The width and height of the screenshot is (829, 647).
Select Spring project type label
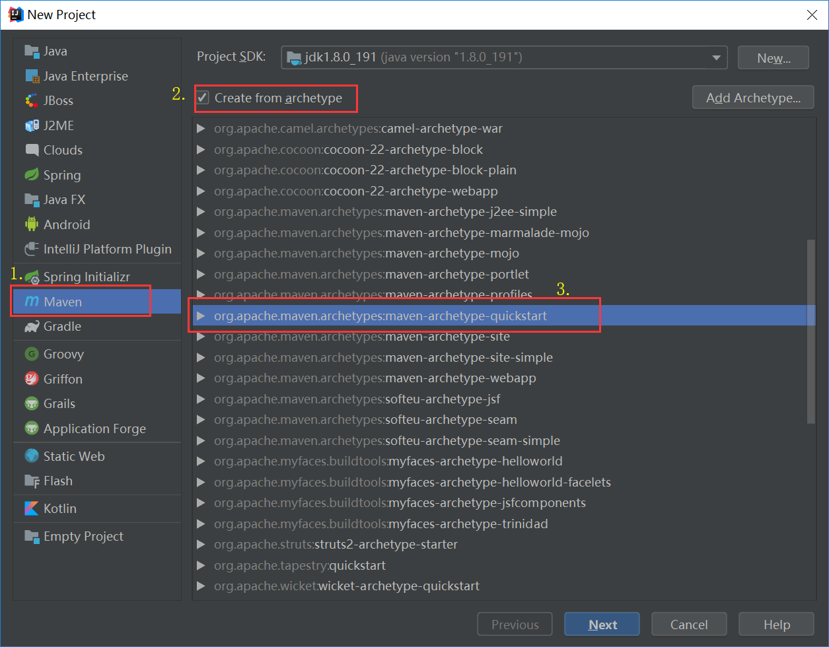pyautogui.click(x=62, y=175)
